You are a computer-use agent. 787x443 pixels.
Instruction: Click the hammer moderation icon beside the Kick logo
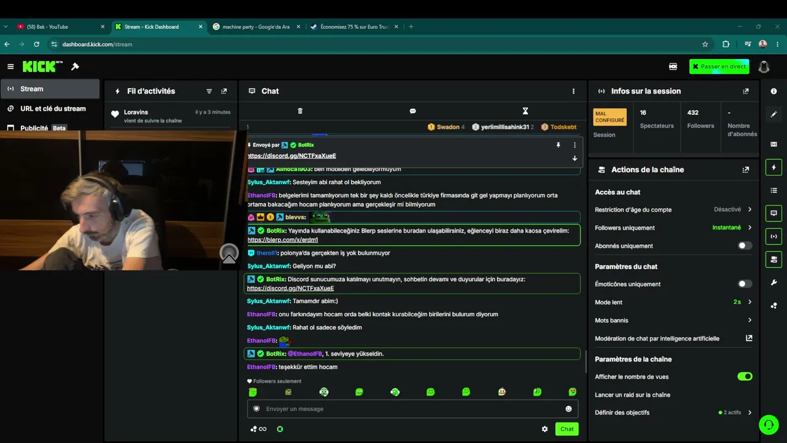coord(75,66)
